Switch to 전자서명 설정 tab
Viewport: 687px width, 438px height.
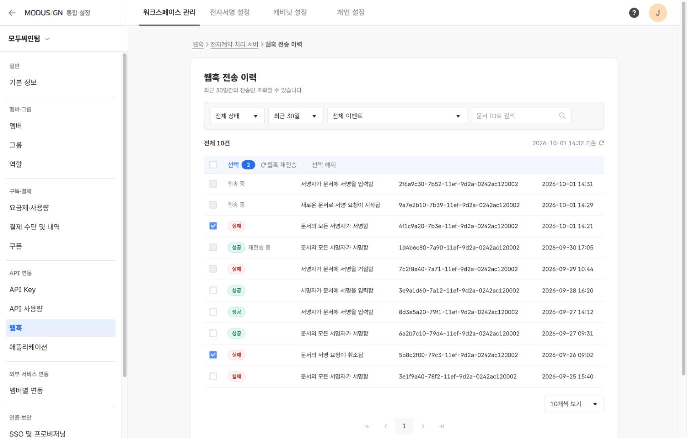(230, 12)
